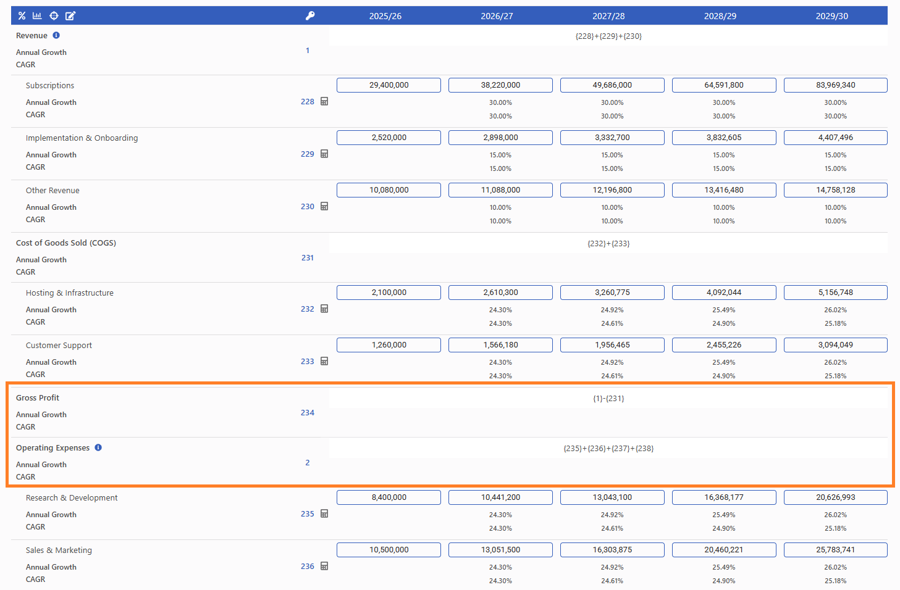
Task: Click calculator icon on Other Revenue row
Action: click(x=324, y=207)
